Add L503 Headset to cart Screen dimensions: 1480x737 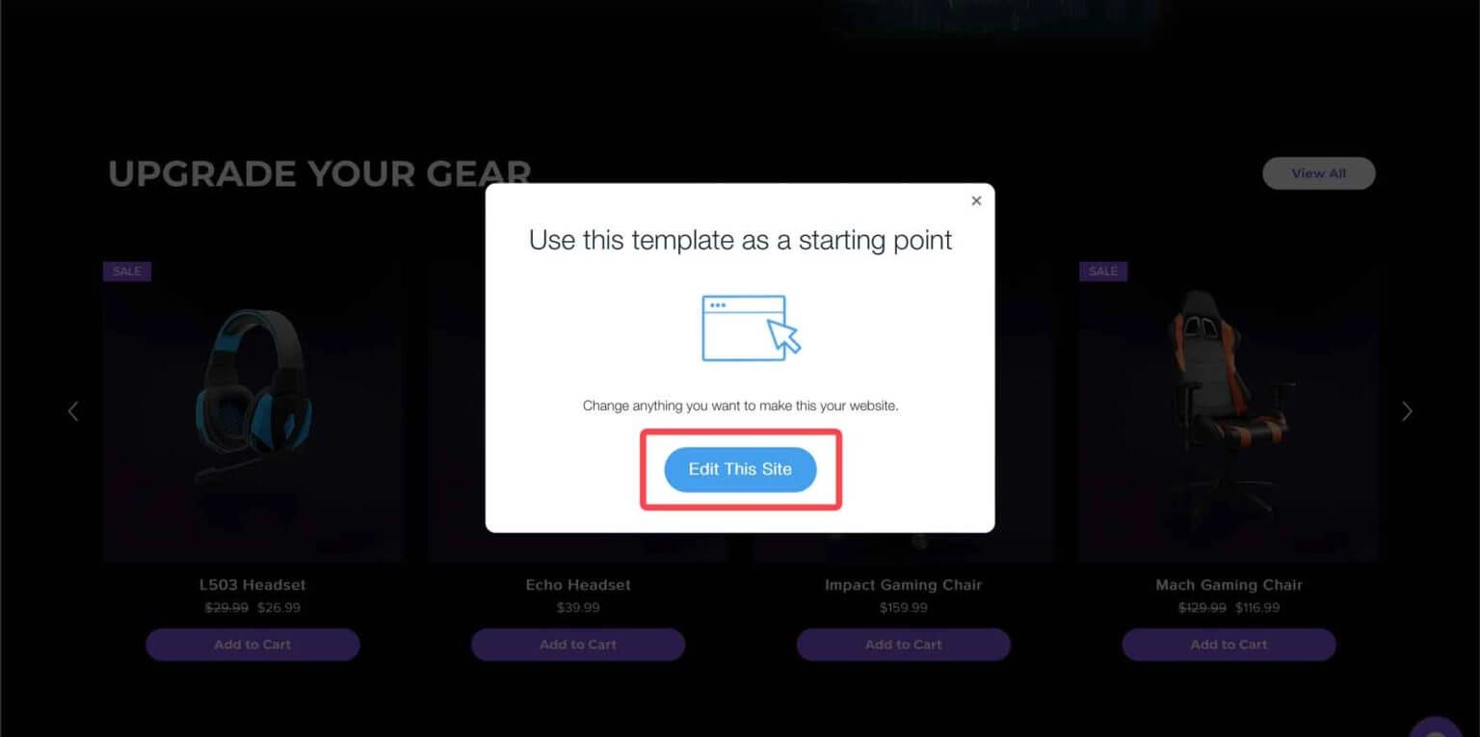click(252, 645)
